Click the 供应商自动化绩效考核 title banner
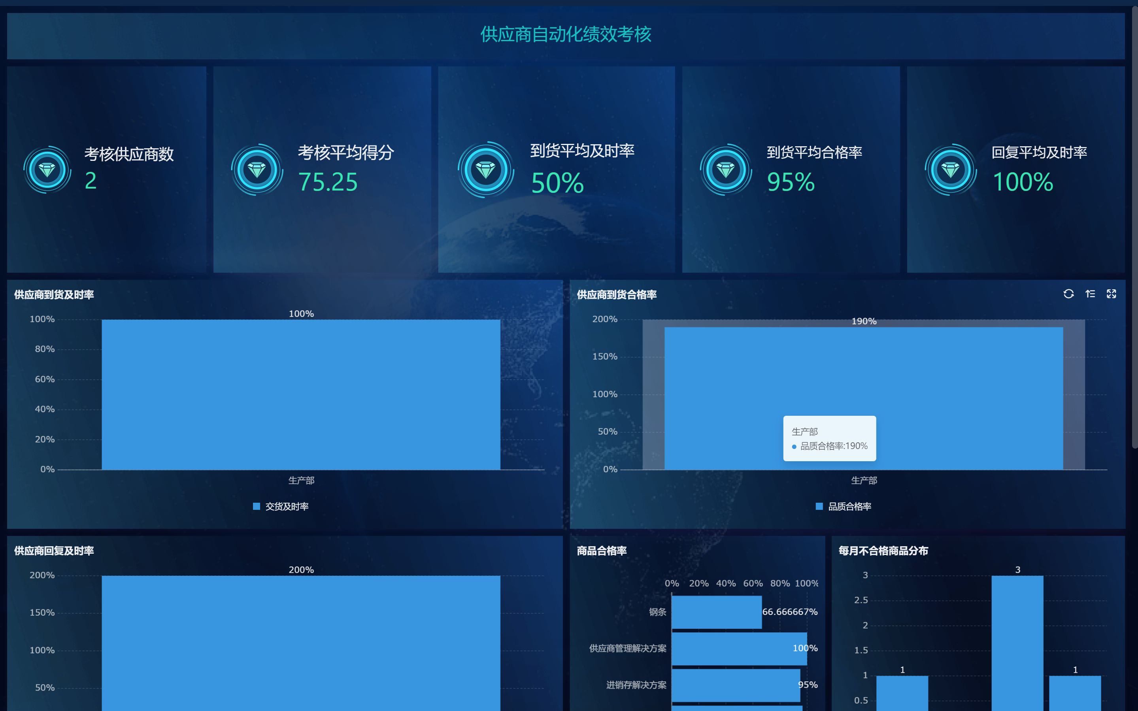Image resolution: width=1138 pixels, height=711 pixels. point(565,35)
